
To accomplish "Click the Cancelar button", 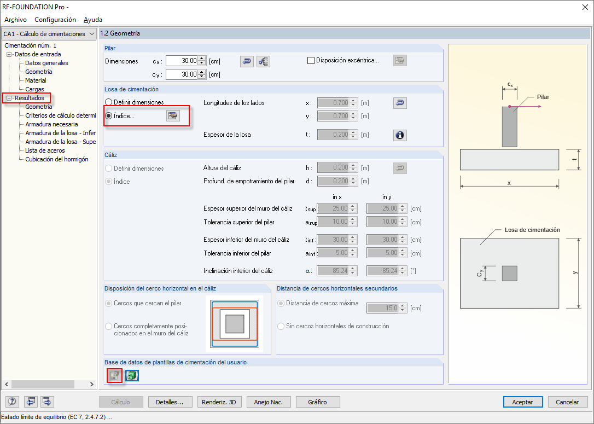I will 567,402.
